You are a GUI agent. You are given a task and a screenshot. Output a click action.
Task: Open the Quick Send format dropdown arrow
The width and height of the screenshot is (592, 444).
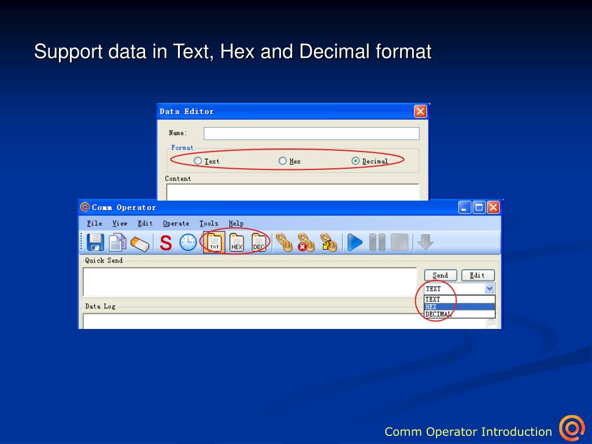(x=490, y=289)
